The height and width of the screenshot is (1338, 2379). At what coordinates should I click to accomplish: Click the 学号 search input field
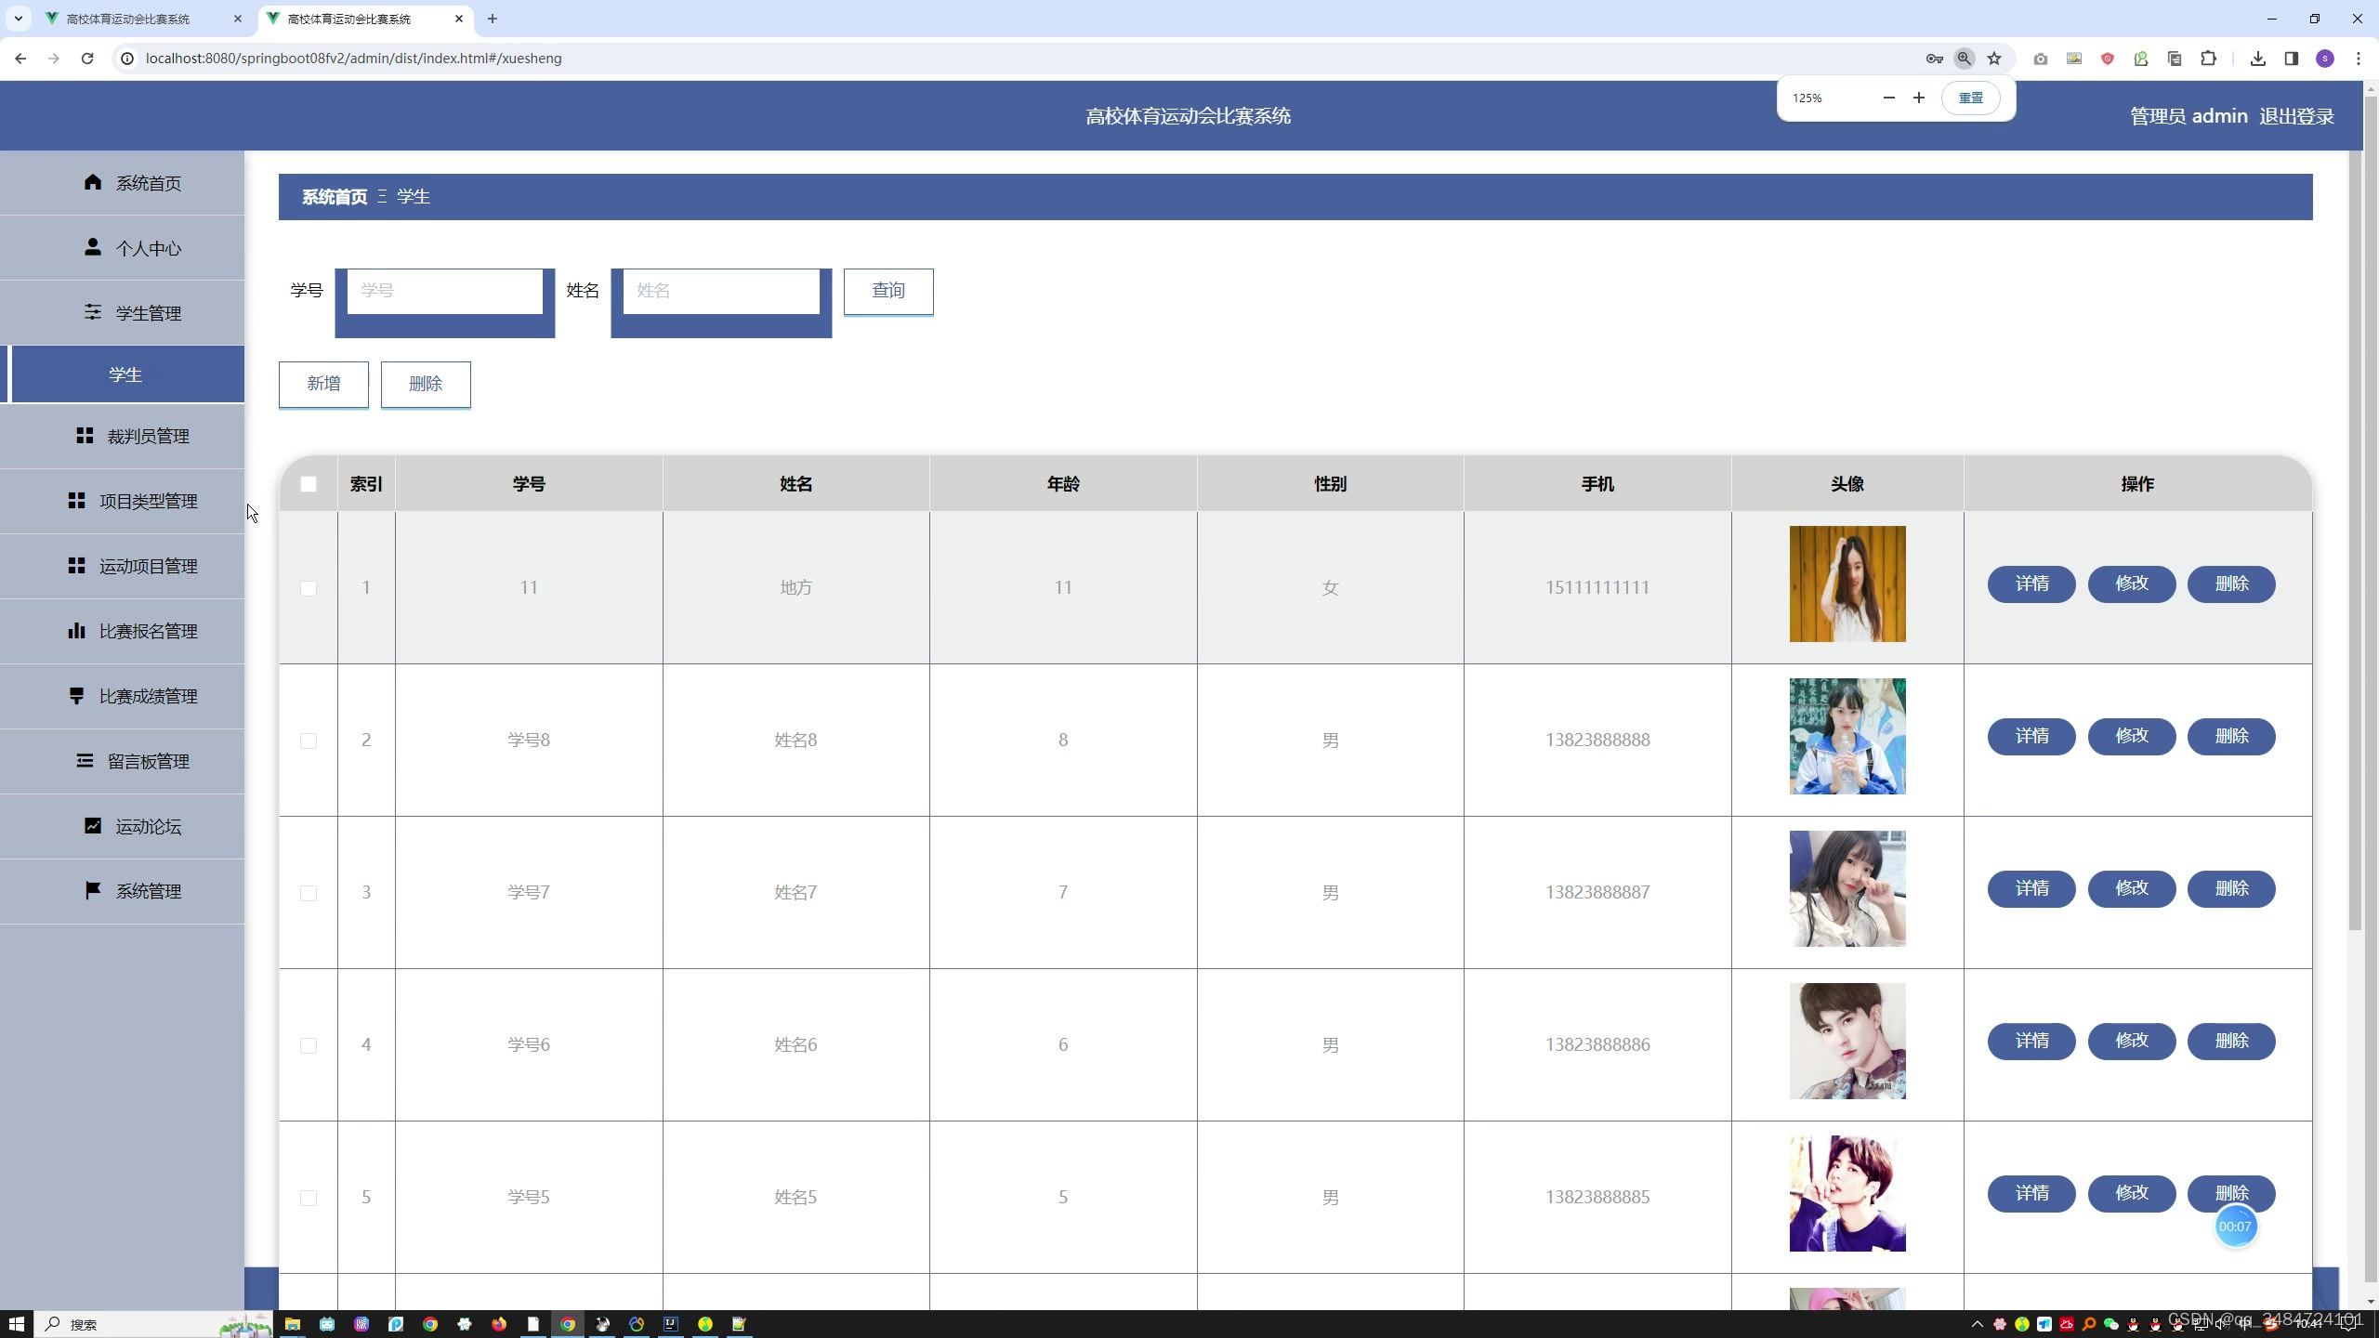click(x=444, y=291)
